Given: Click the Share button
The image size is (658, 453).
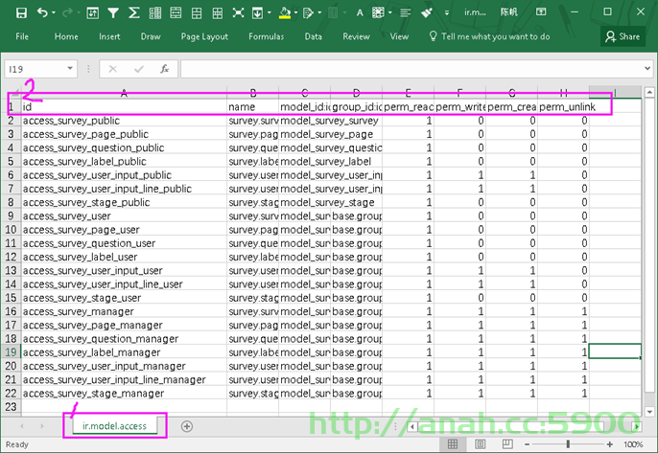Looking at the screenshot, I should coord(623,36).
